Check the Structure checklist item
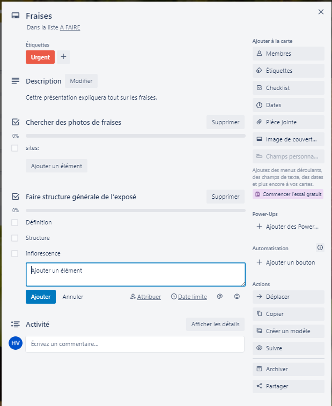The width and height of the screenshot is (332, 406). (15, 238)
